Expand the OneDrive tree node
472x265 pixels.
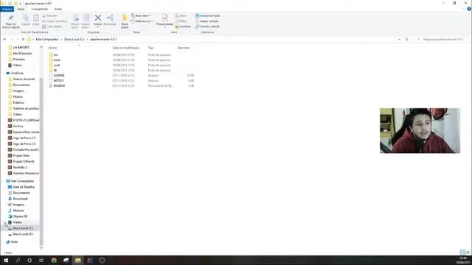(4, 73)
